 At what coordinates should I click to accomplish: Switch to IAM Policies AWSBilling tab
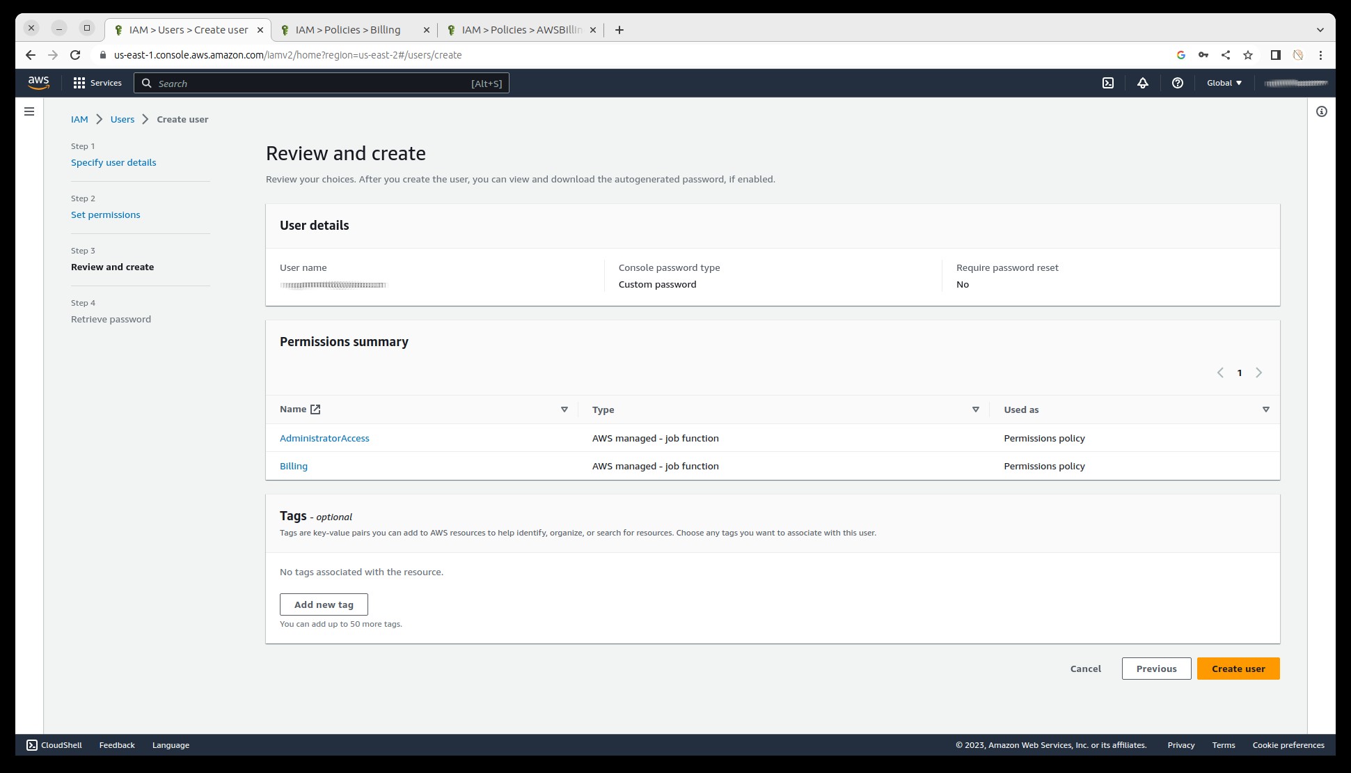519,30
